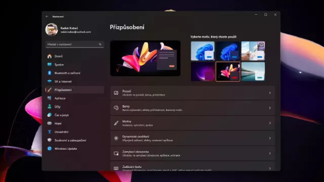Choose the purple glow theme thumbnail
The height and width of the screenshot is (182, 324).
tap(202, 71)
